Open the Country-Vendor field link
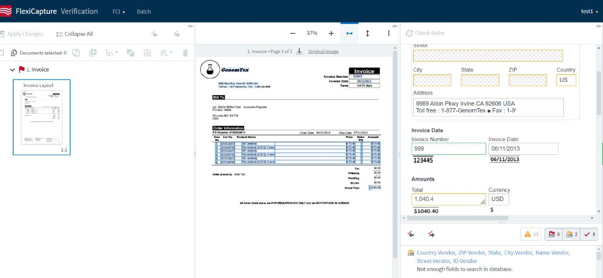Viewport: 603px width, 278px height. click(436, 253)
